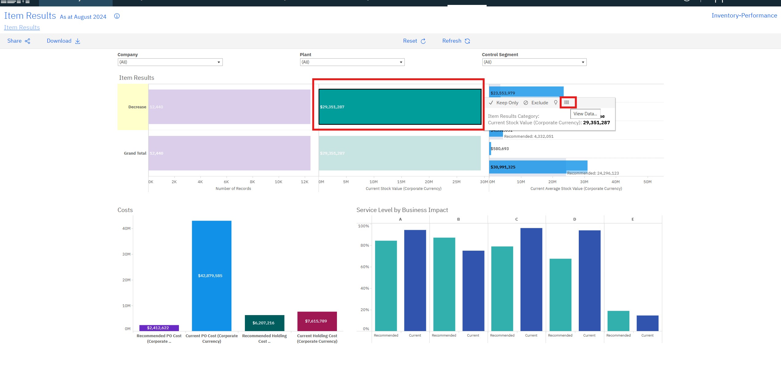Click business impact column header E
Viewport: 781px width, 378px height.
(x=633, y=219)
